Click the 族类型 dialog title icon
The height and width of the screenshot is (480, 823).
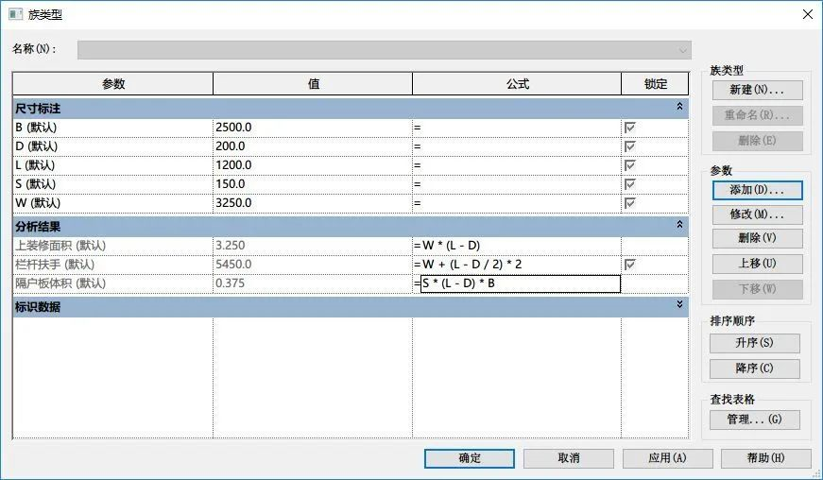tap(15, 14)
